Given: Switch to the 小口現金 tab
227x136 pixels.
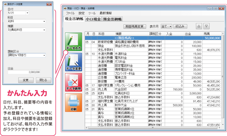Looking at the screenshot, I should coord(93,19).
